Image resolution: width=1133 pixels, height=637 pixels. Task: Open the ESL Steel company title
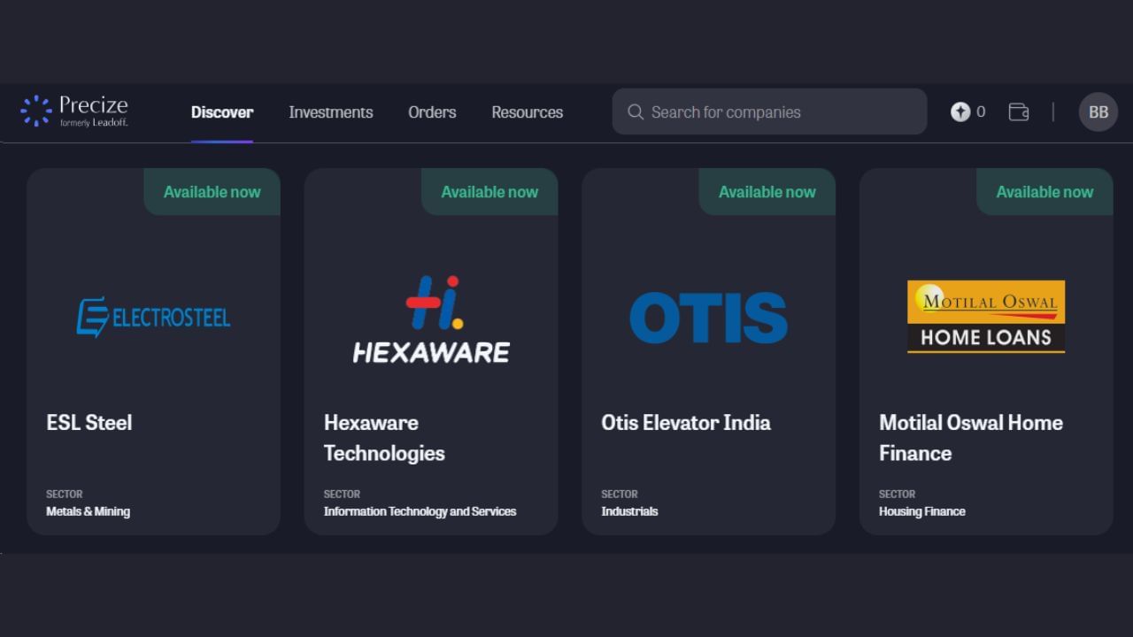(x=89, y=423)
